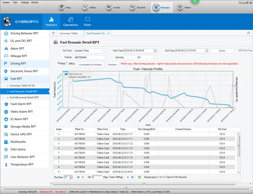Open the Start Time calendar picker
Viewport: 253px width, 194px height.
click(x=155, y=51)
